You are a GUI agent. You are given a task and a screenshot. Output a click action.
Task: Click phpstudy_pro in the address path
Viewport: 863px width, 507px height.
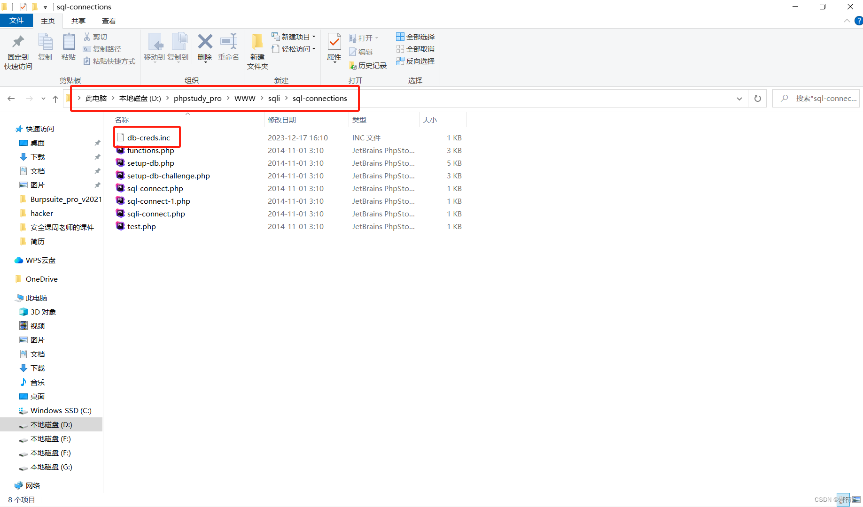coord(198,98)
